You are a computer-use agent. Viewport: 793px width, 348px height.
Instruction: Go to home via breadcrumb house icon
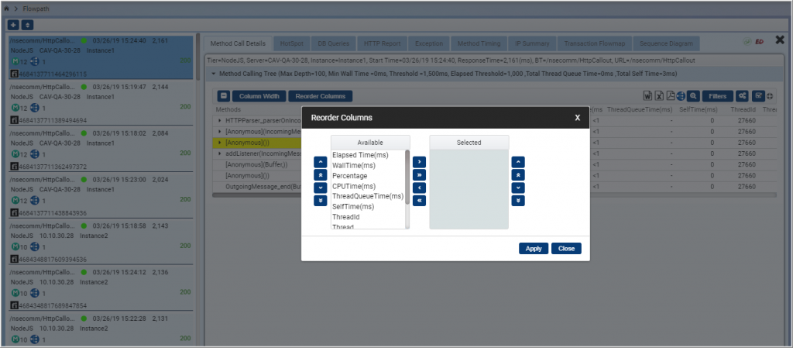pos(6,9)
